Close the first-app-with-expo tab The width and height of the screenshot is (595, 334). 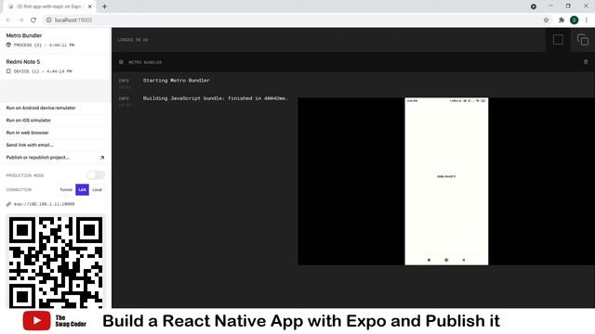tap(90, 6)
